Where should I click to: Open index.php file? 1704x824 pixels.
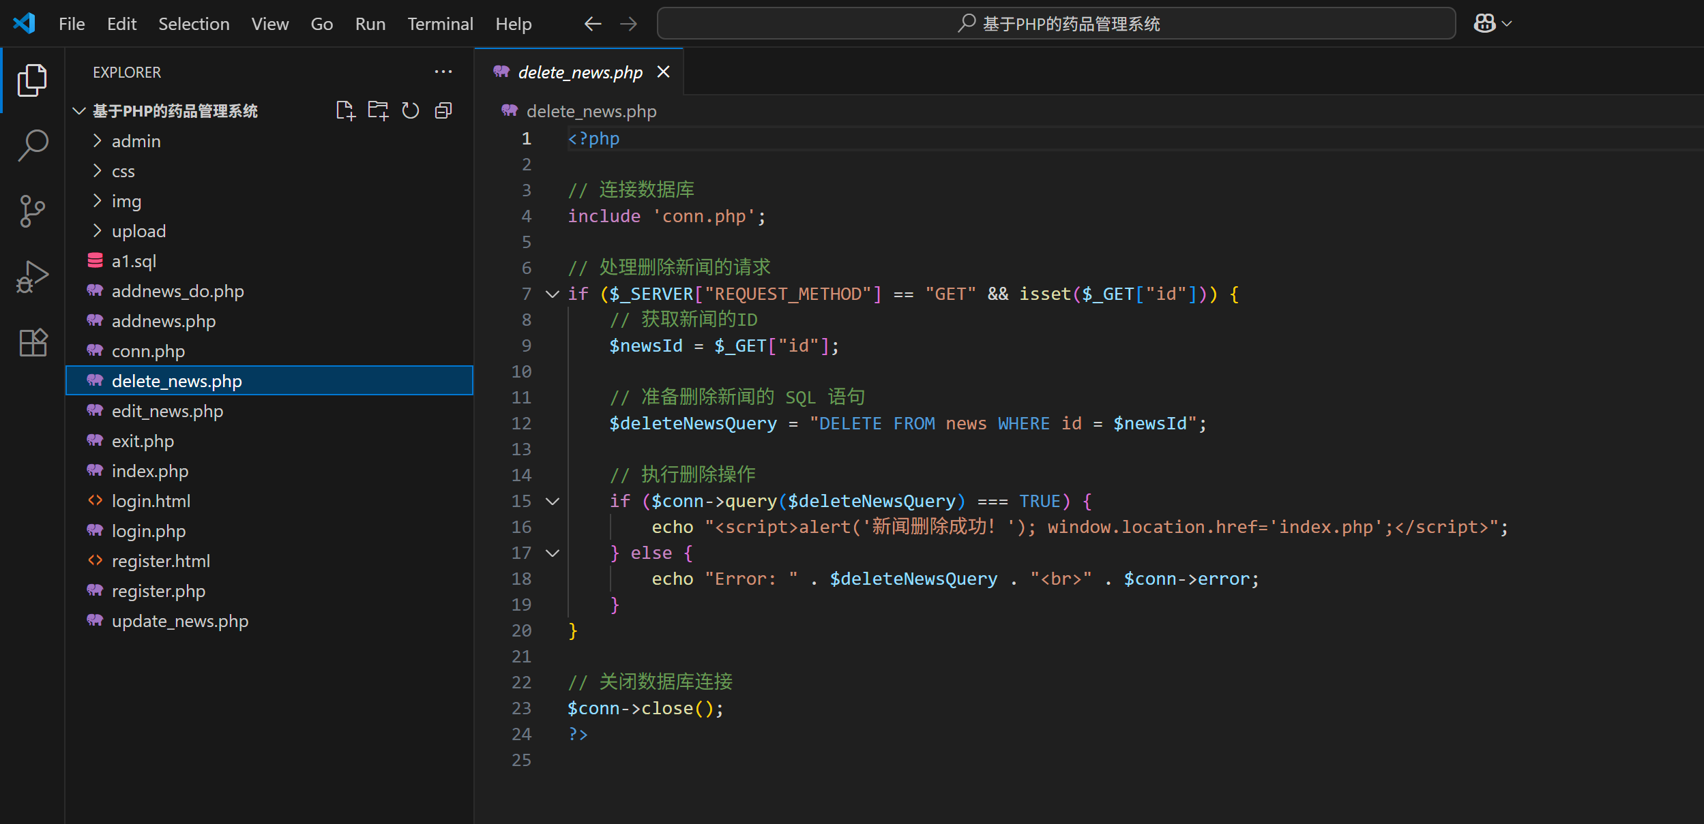(x=269, y=471)
